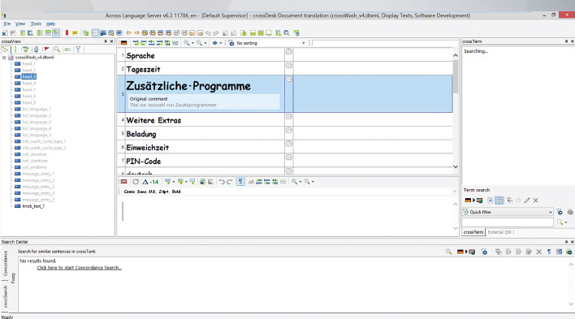
Task: Click the zoom in magnifier in source toolbar
Action: [x=187, y=43]
